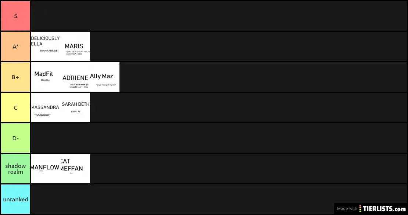This screenshot has height=215, width=408.
Task: Select the SARAH BETH tile
Action: 75,107
